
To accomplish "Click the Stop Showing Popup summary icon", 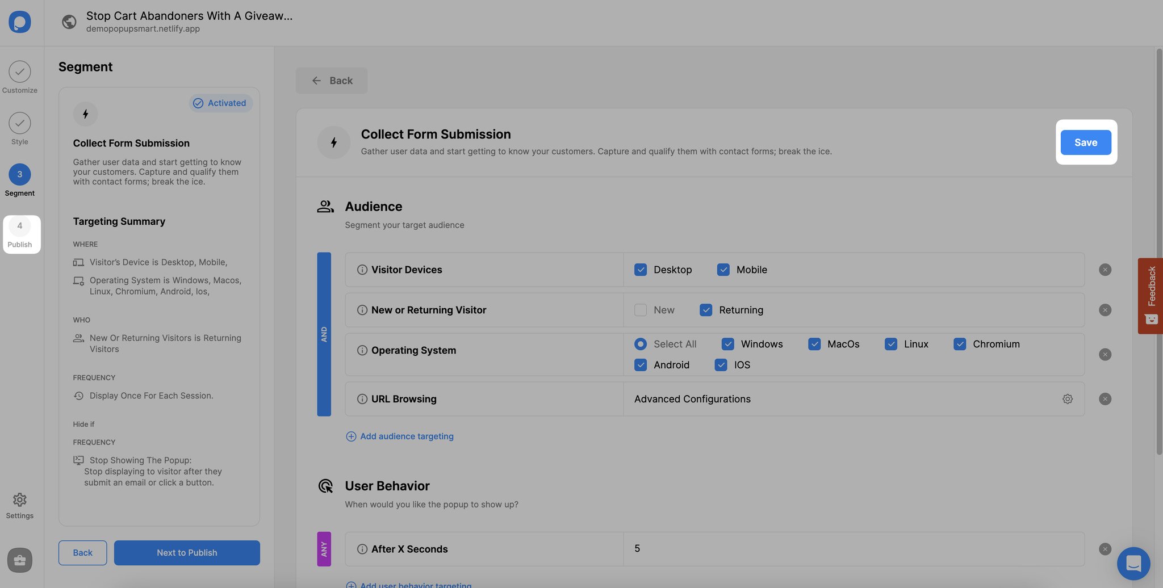I will pos(78,460).
